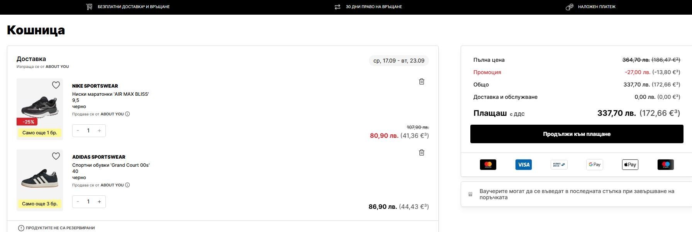
Task: Open 'Ниски маратонки AIR MAX BLISS' product link
Action: tap(110, 94)
